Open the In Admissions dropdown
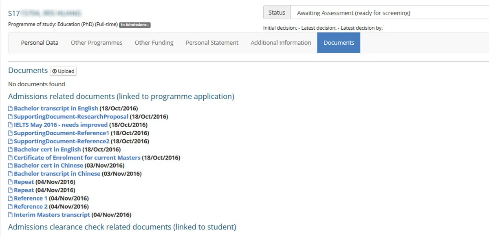Screen dimensions: 489x236 point(135,24)
